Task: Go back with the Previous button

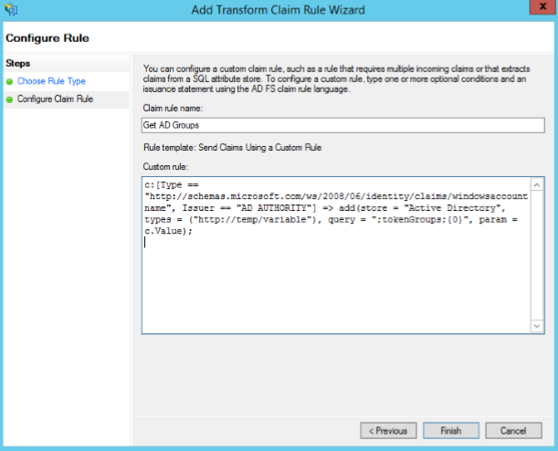Action: [x=388, y=431]
